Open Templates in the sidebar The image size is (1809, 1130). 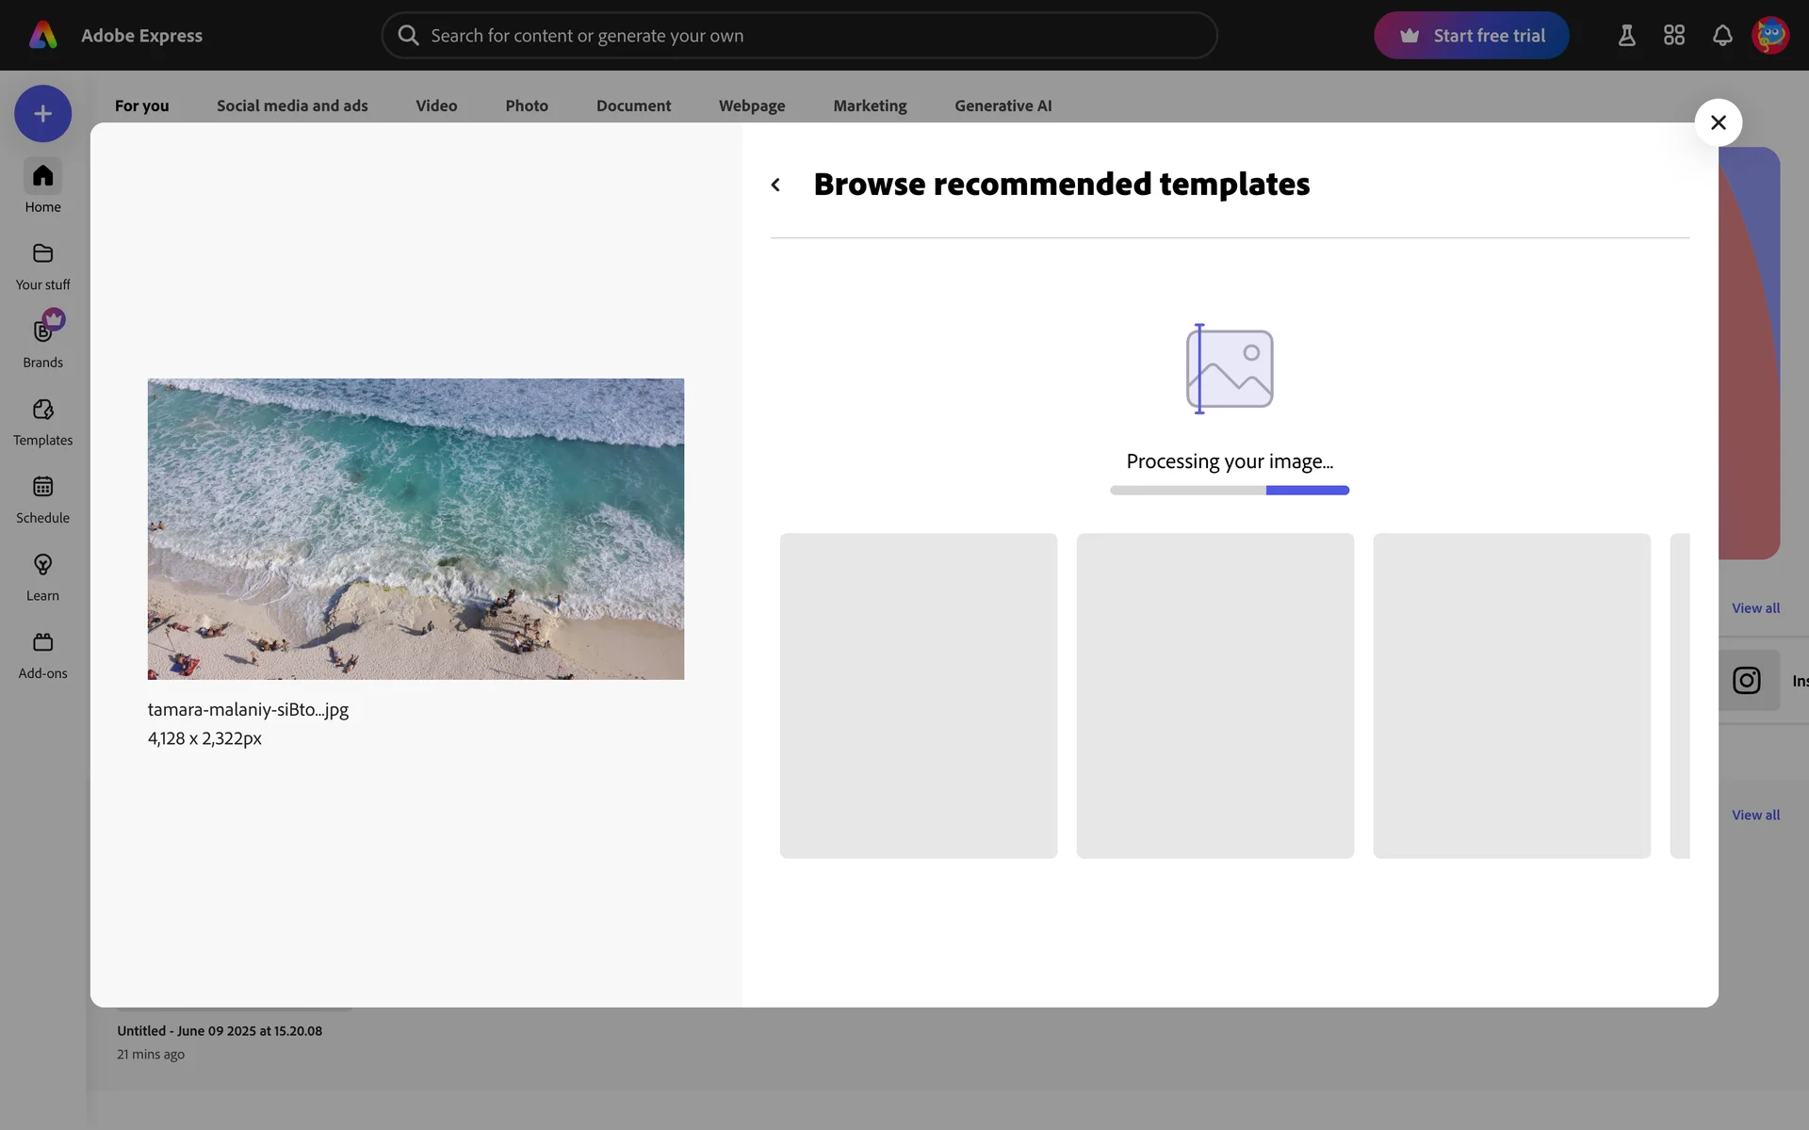click(42, 422)
